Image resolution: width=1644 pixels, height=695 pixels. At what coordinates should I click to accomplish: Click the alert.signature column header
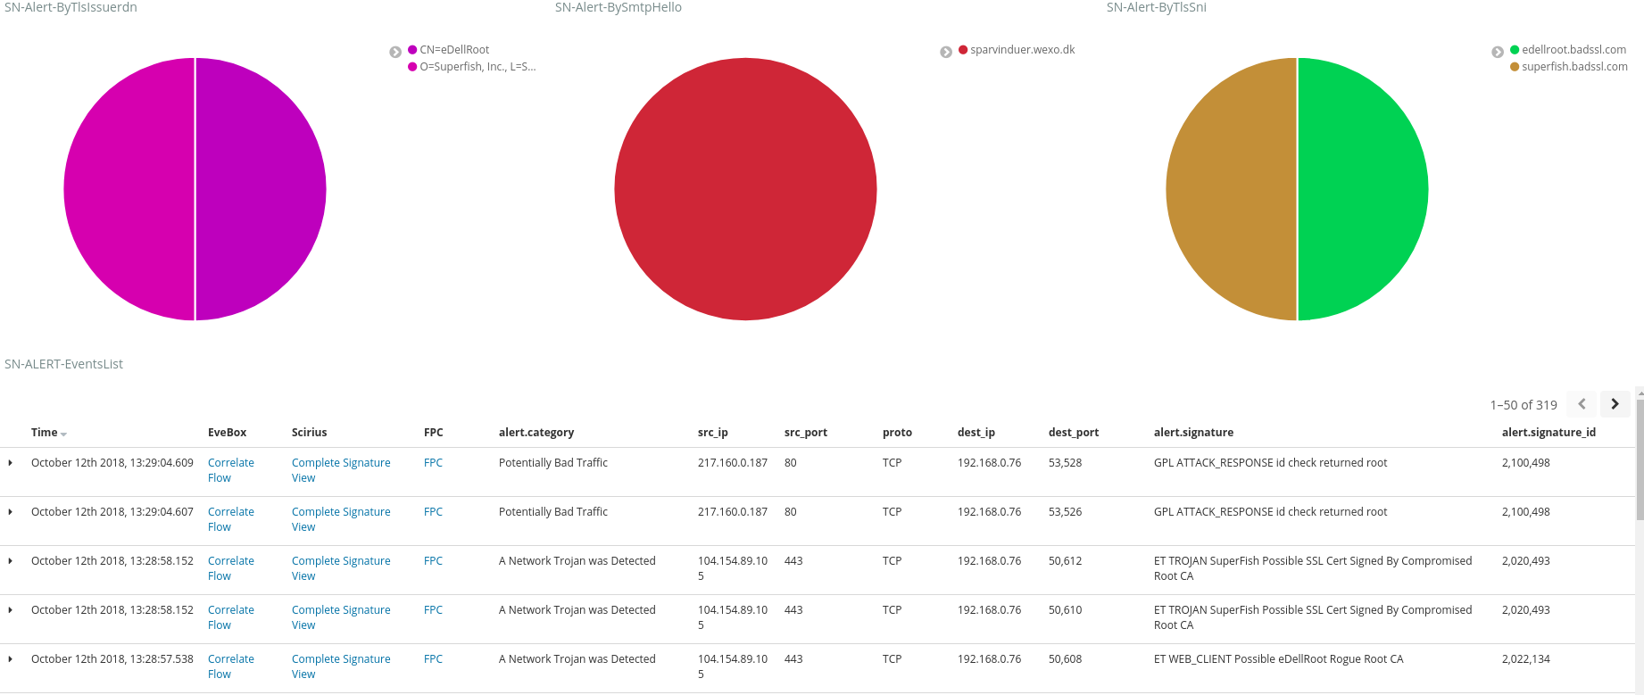(1193, 433)
